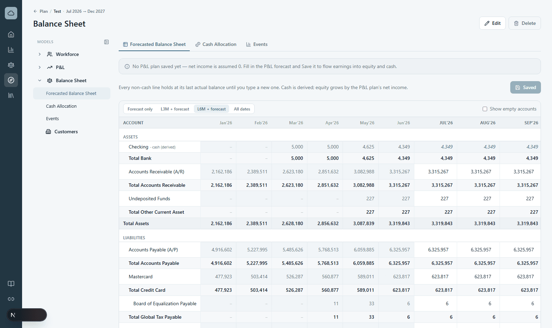Open the link integrations icon in sidebar

tap(11, 299)
